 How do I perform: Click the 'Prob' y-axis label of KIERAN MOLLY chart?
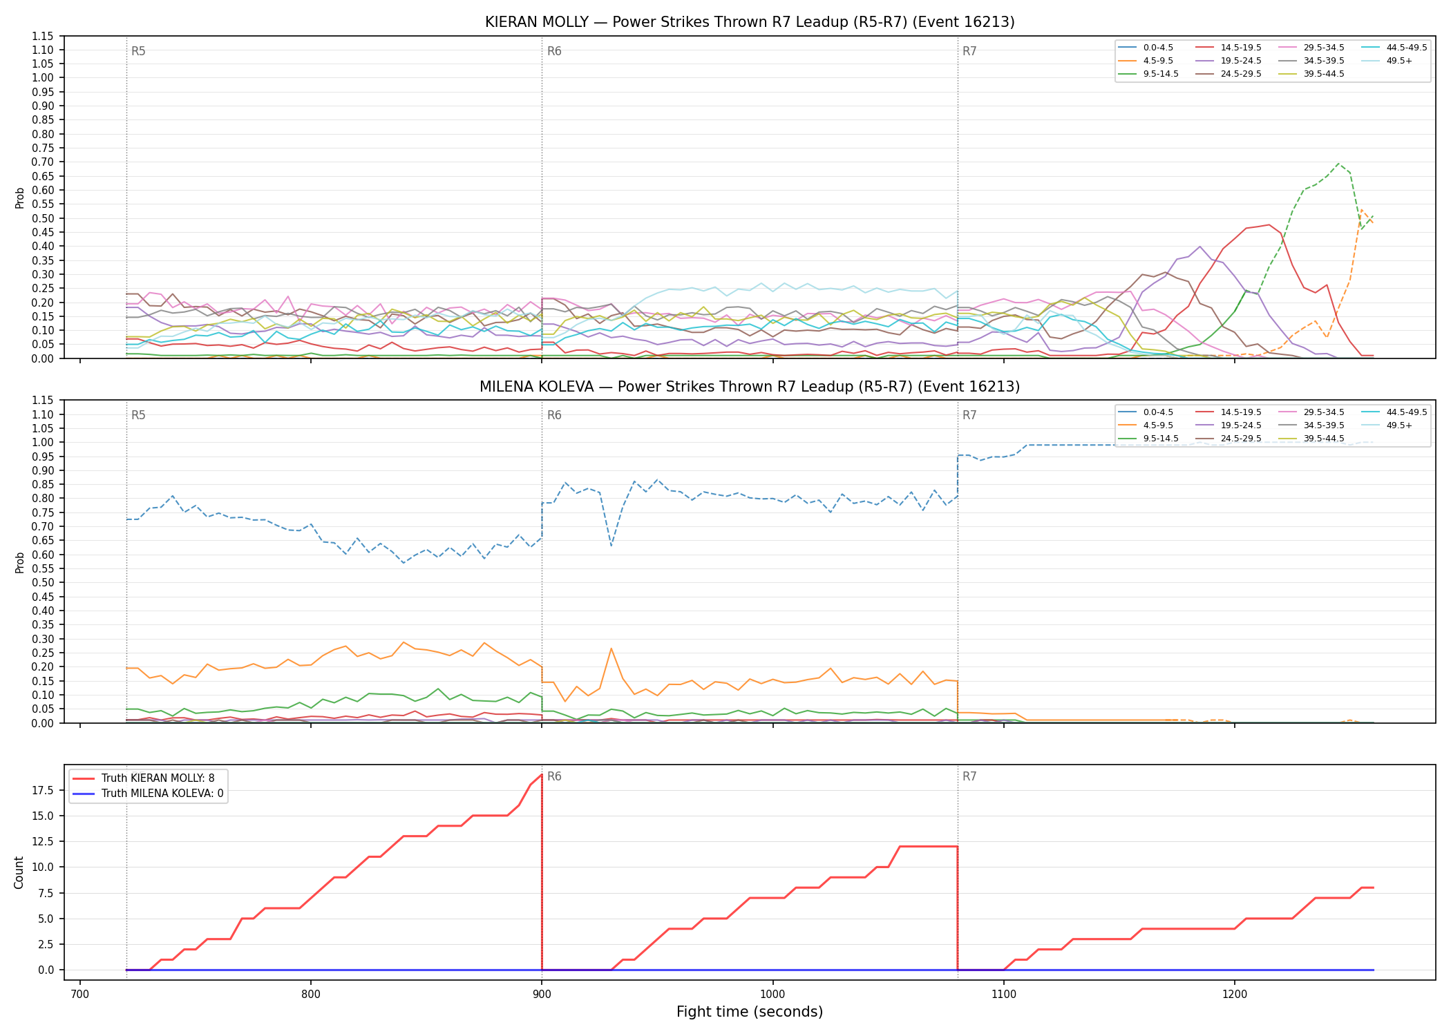tap(19, 198)
